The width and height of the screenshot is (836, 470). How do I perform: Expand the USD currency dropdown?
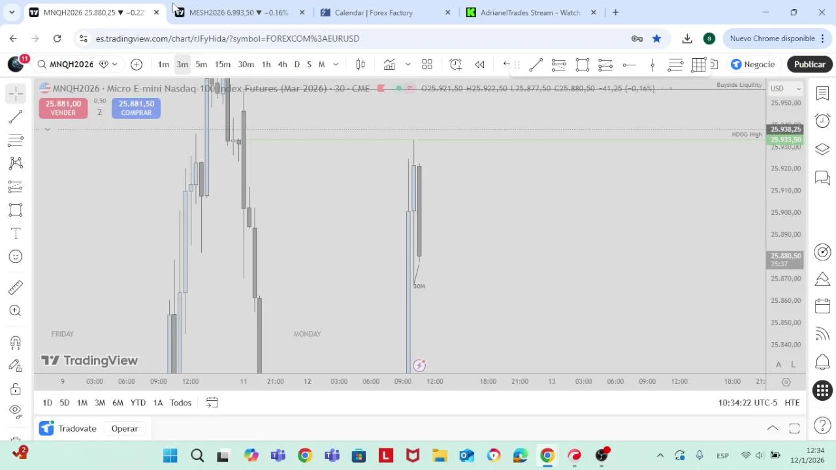(x=785, y=89)
